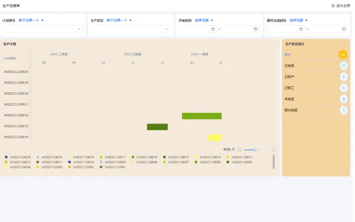Click the 部分完成 count badge
This screenshot has width=355, height=222.
344,110
